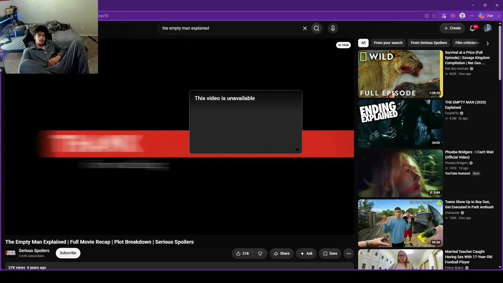Viewport: 503px width, 283px height.
Task: Hide the overlay using the Hide button
Action: click(x=343, y=45)
